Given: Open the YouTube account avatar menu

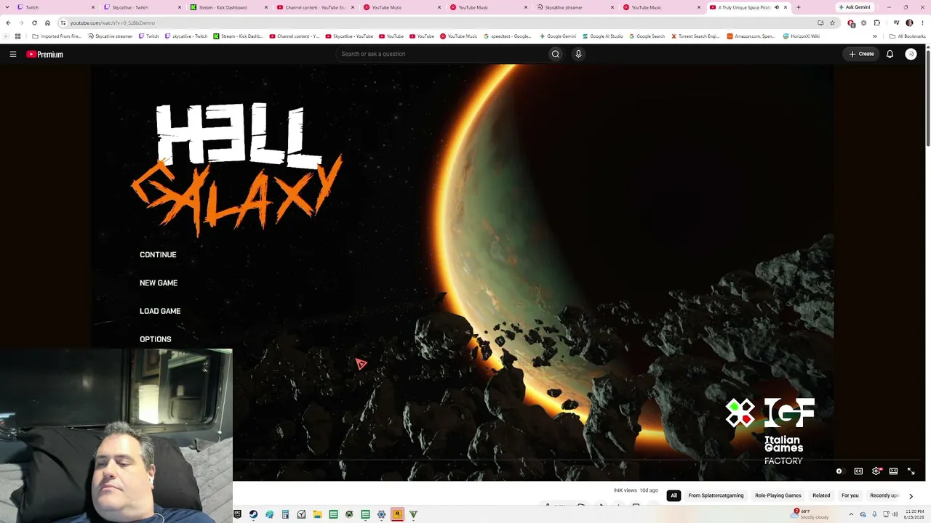Looking at the screenshot, I should point(911,54).
